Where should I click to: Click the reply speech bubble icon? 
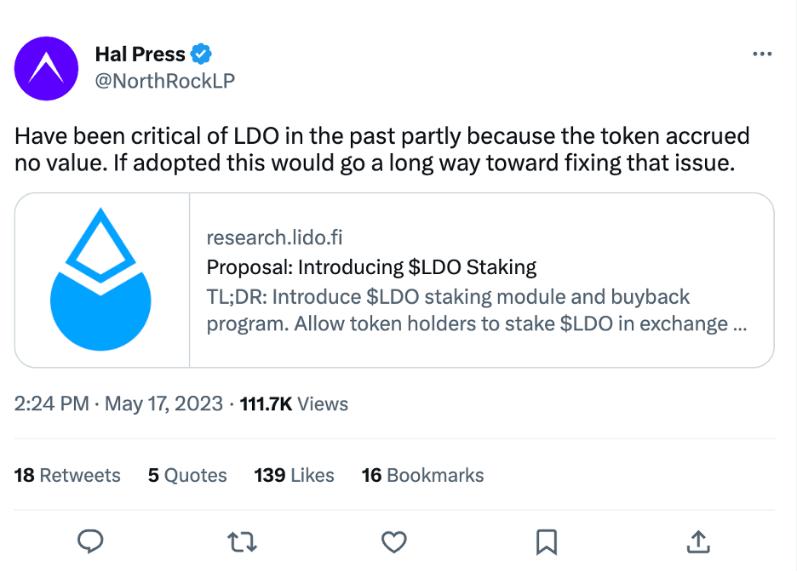pyautogui.click(x=91, y=541)
